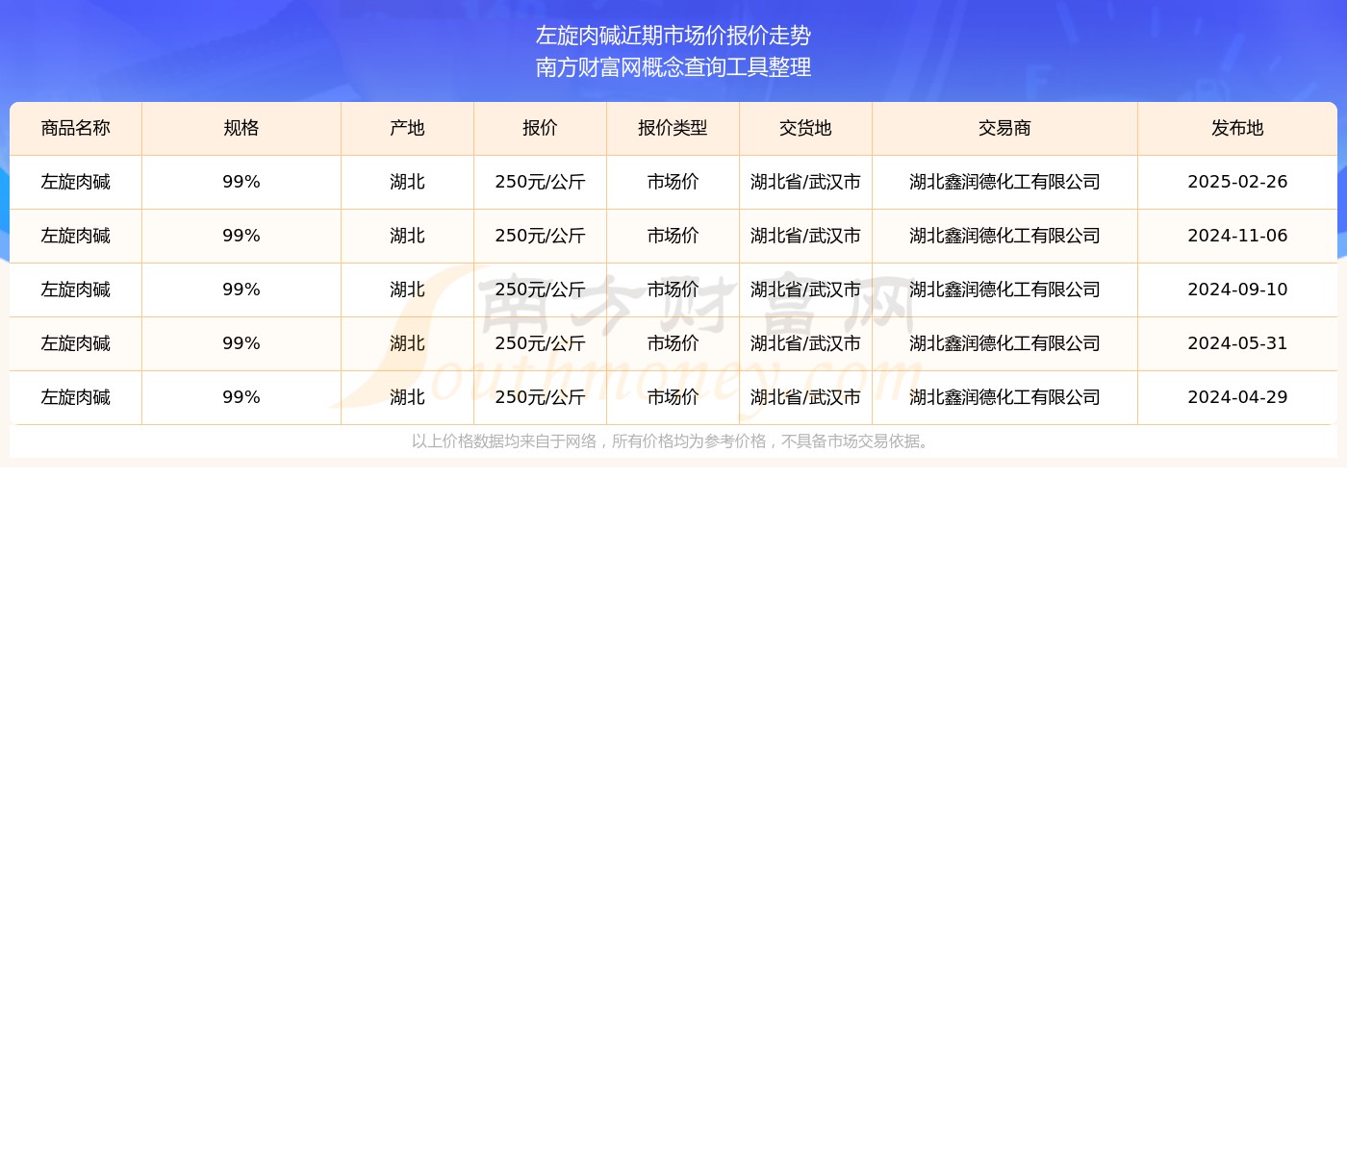Click 湖北鑫润德化工有限公司 in the 2024-04-29 row
This screenshot has width=1347, height=1159.
(1005, 397)
